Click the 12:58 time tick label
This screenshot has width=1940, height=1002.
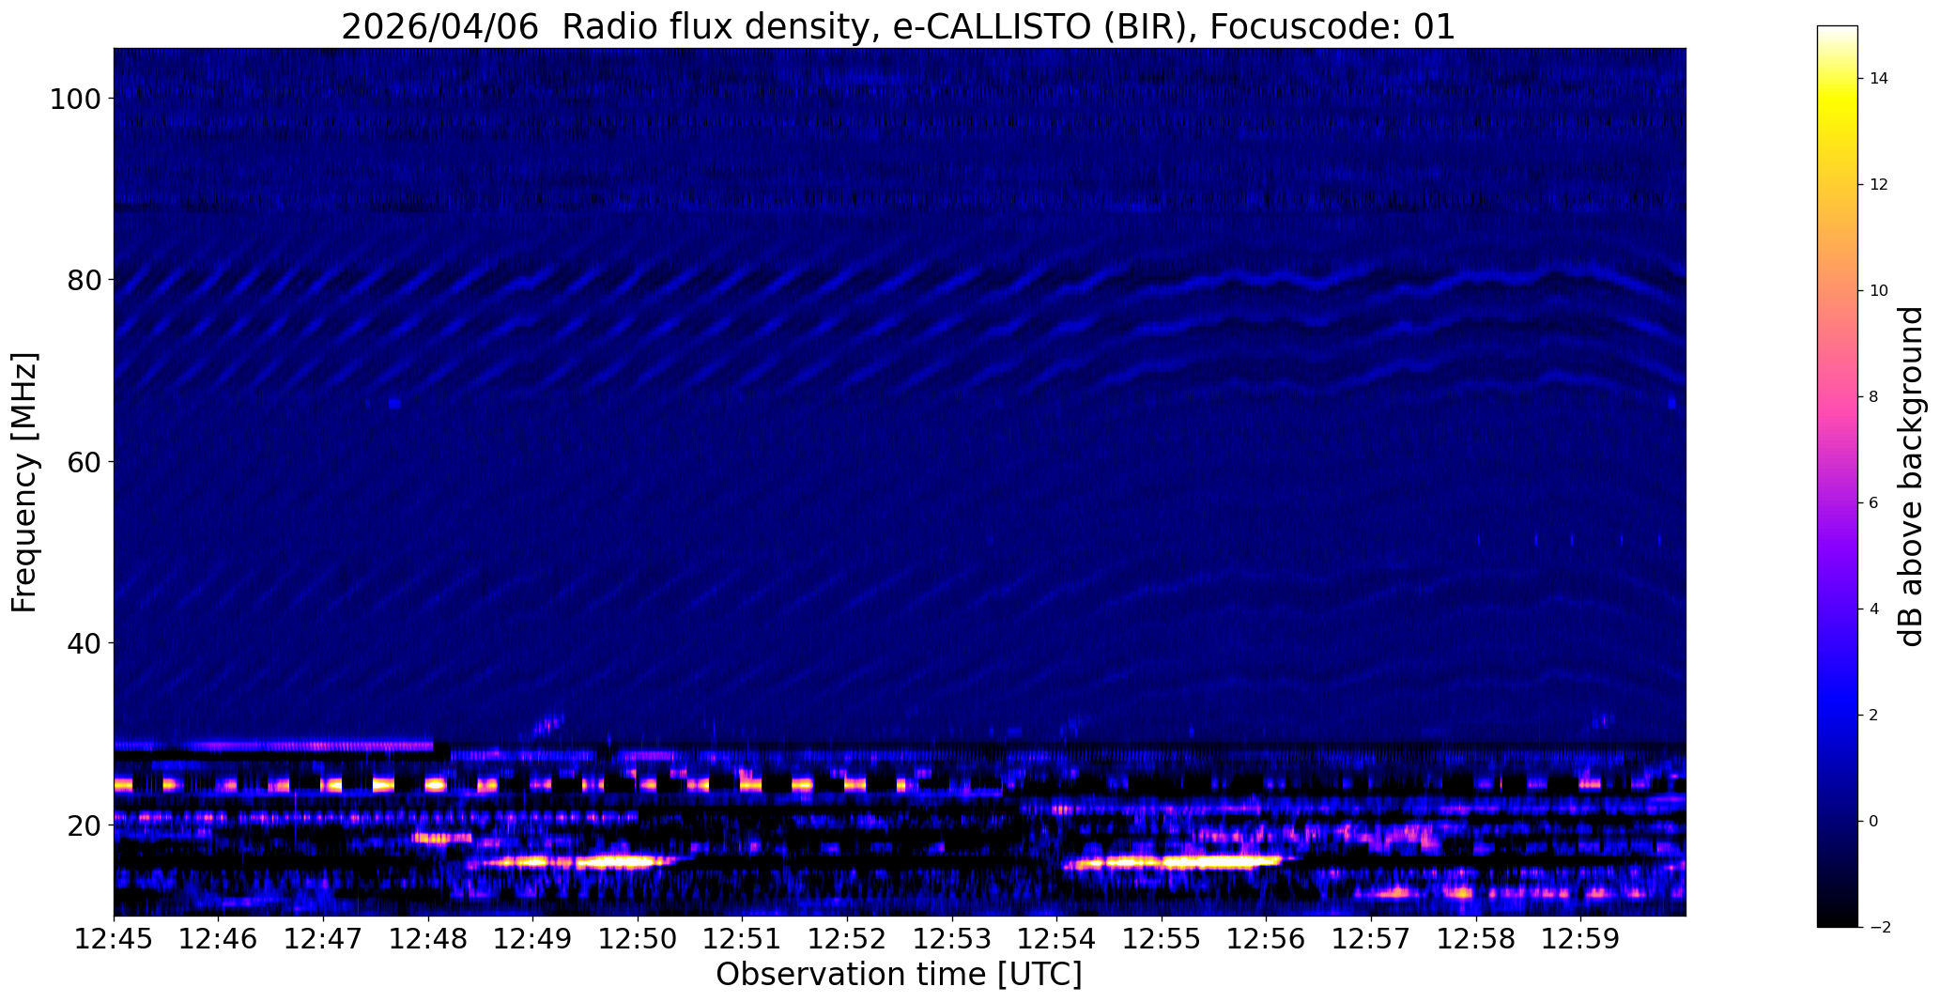1476,938
